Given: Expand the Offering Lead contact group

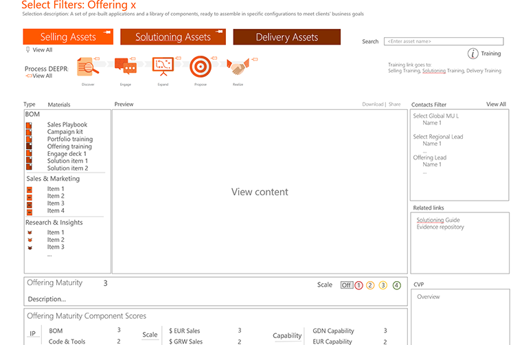Looking at the screenshot, I should click(429, 157).
